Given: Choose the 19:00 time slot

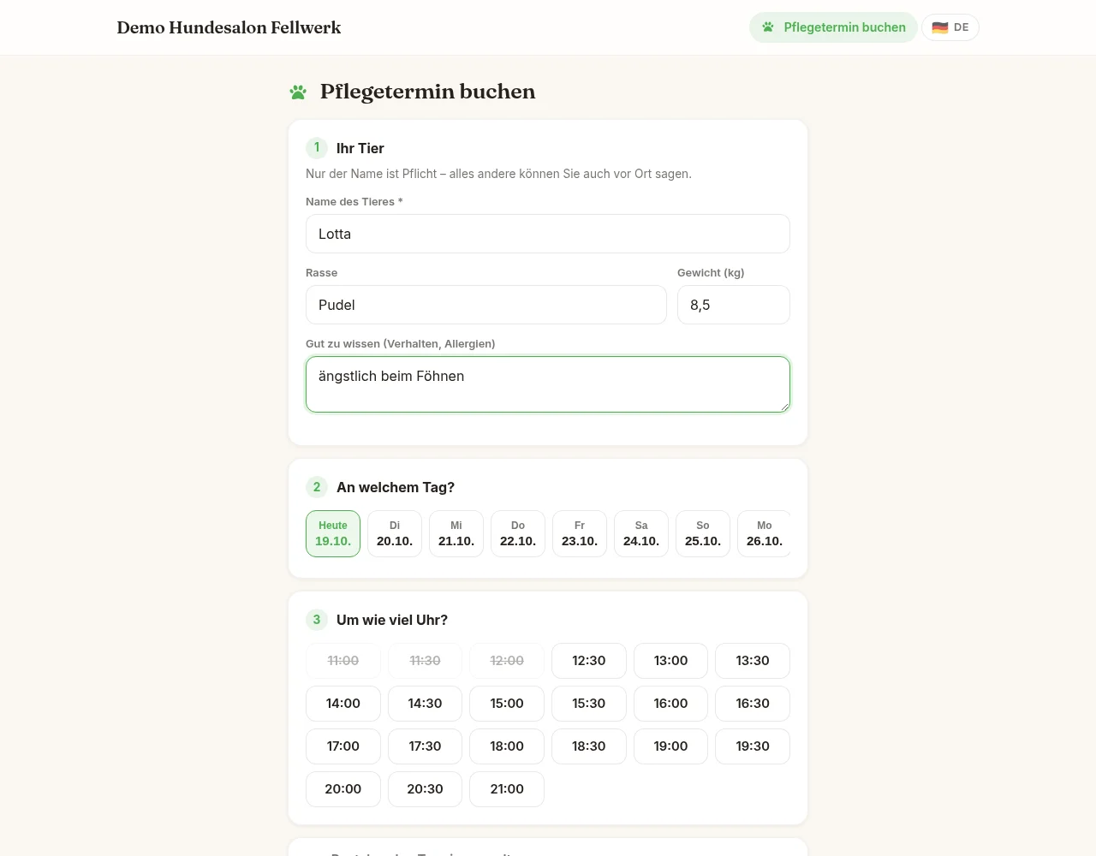Looking at the screenshot, I should coord(671,746).
